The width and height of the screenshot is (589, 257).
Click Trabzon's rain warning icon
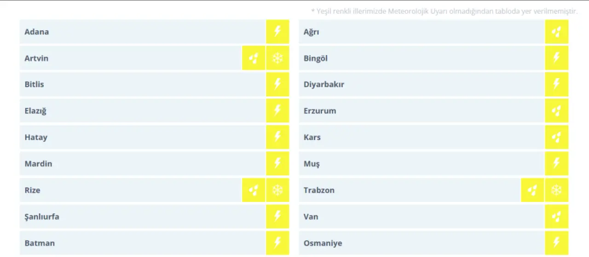pyautogui.click(x=532, y=190)
